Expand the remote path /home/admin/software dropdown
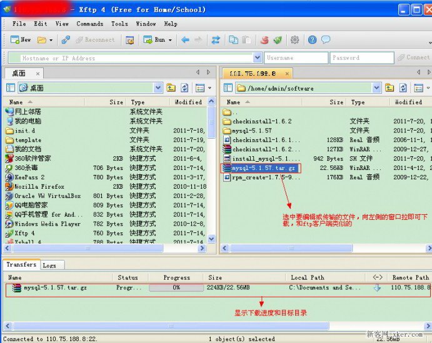Screen dimensions: 432x343 (376, 88)
